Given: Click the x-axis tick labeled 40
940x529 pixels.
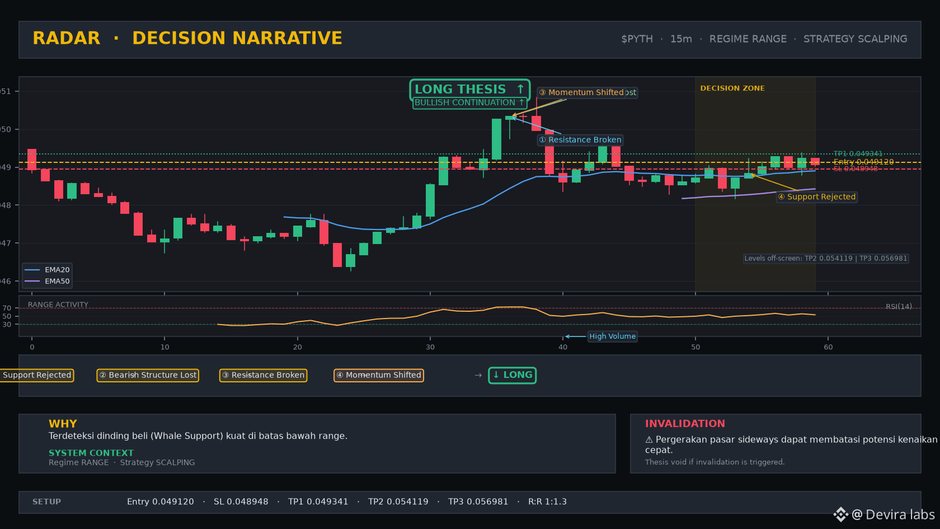Looking at the screenshot, I should 563,347.
